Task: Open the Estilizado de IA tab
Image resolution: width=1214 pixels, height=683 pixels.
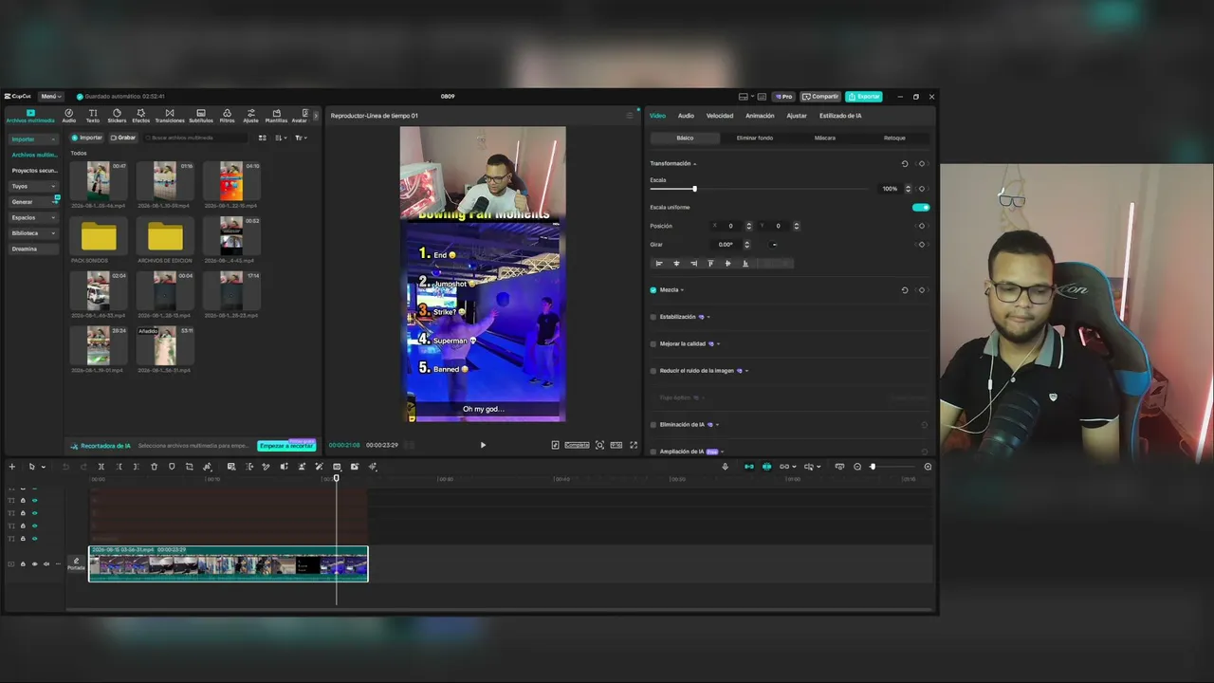Action: [x=840, y=116]
